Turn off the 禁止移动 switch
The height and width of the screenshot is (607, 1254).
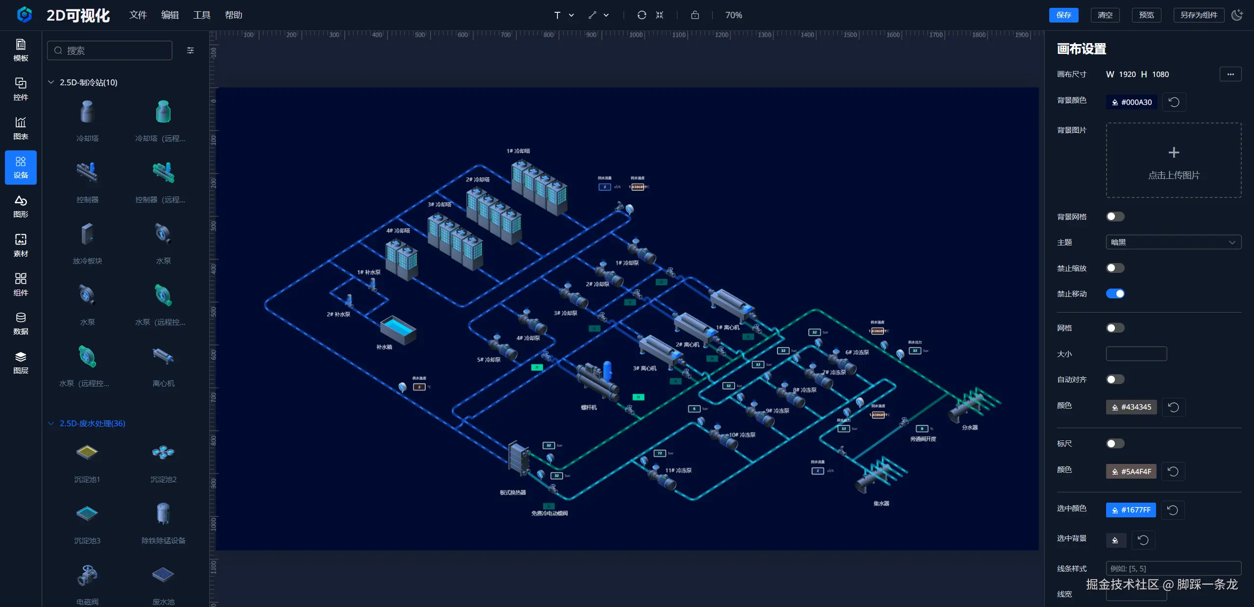point(1115,293)
